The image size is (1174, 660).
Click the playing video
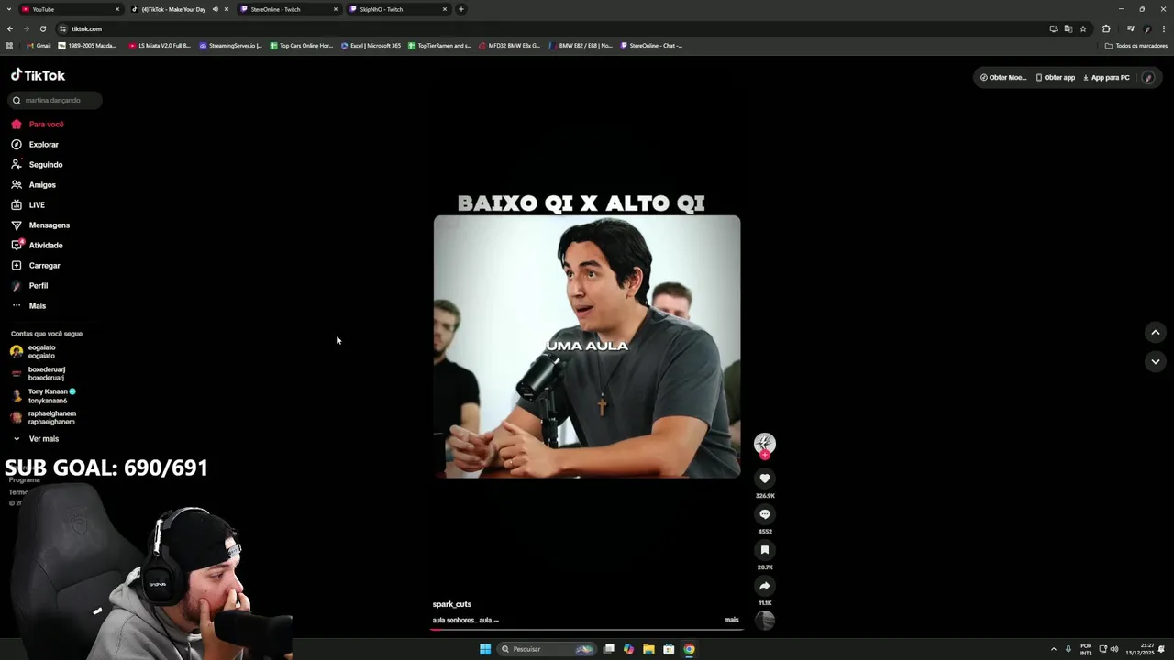tap(587, 346)
